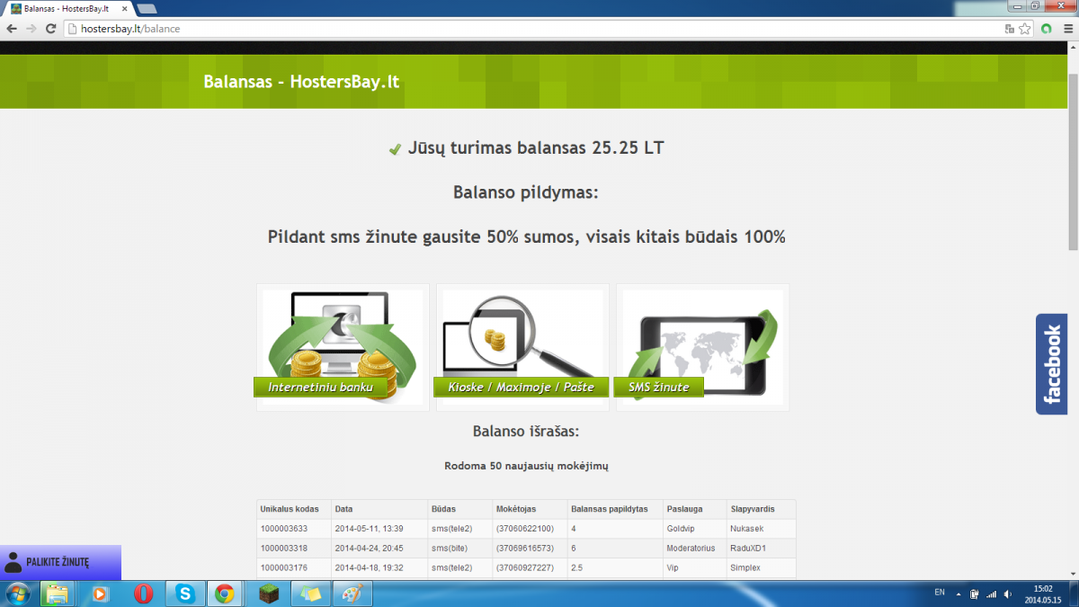Click payer number (37069616573)
Viewport: 1079px width, 607px height.
(524, 549)
